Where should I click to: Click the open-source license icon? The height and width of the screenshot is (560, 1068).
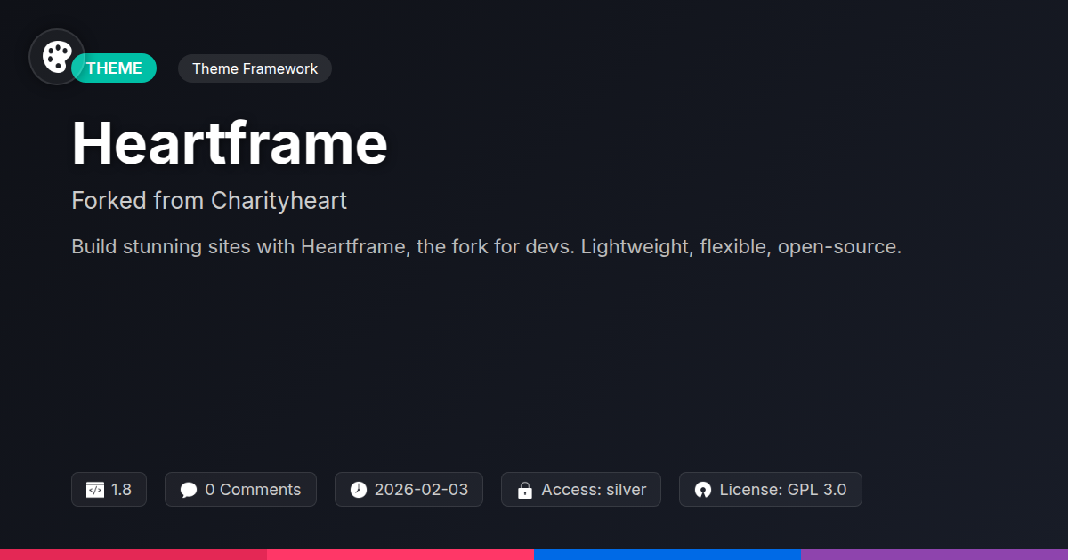pos(703,490)
